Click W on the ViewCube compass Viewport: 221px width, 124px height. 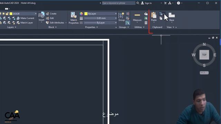[x=193, y=55]
